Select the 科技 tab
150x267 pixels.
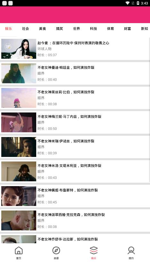(93, 29)
